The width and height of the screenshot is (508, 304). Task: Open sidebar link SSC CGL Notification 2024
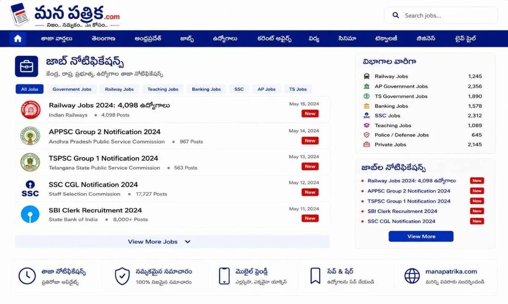coord(401,221)
